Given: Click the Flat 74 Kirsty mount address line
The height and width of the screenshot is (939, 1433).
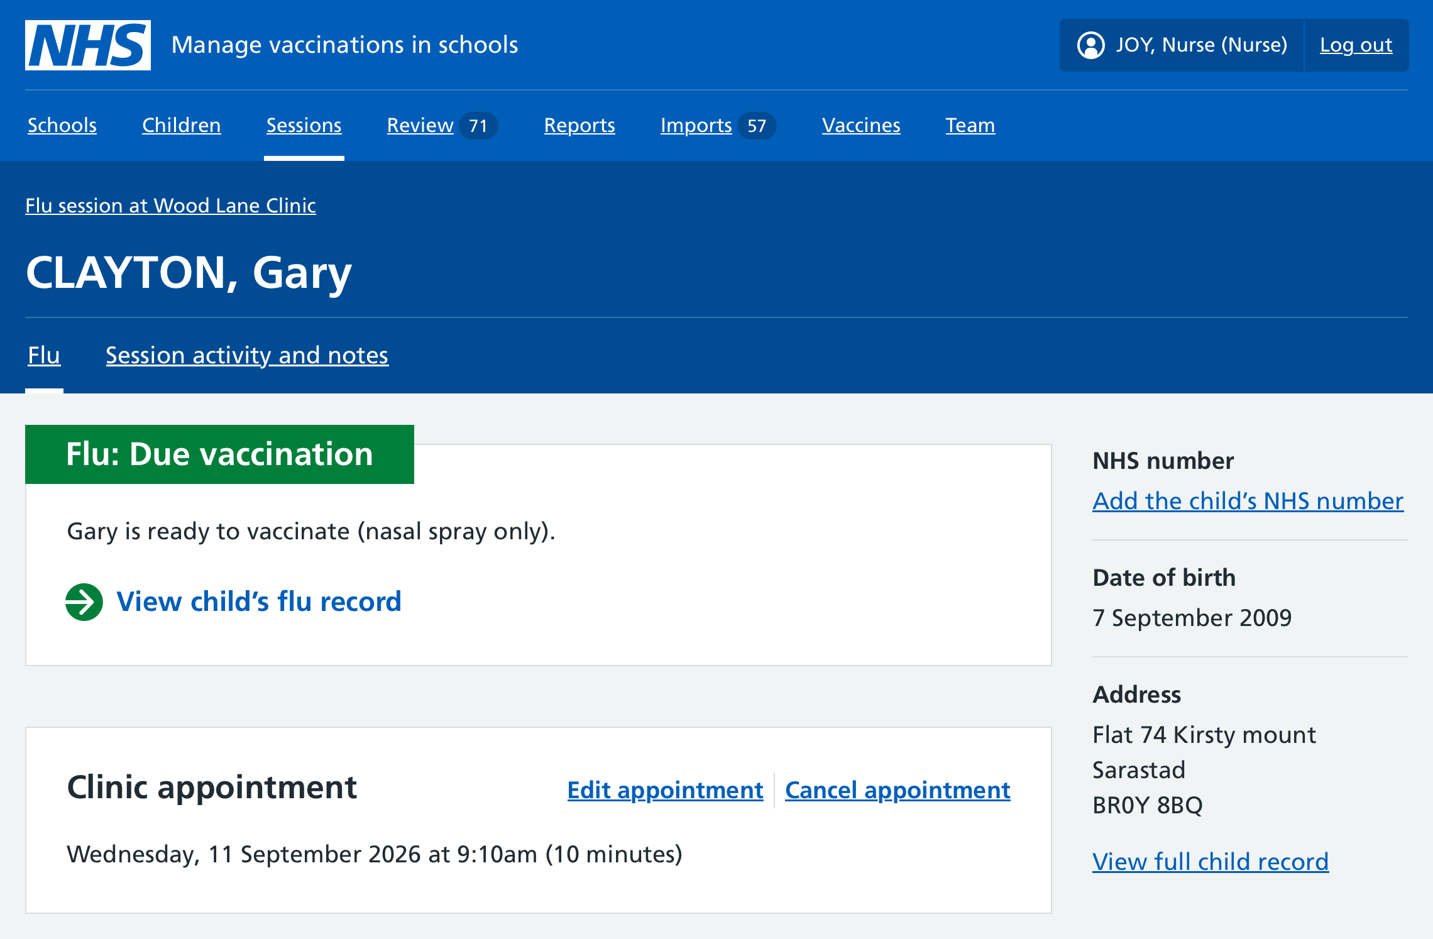Looking at the screenshot, I should pyautogui.click(x=1204, y=735).
